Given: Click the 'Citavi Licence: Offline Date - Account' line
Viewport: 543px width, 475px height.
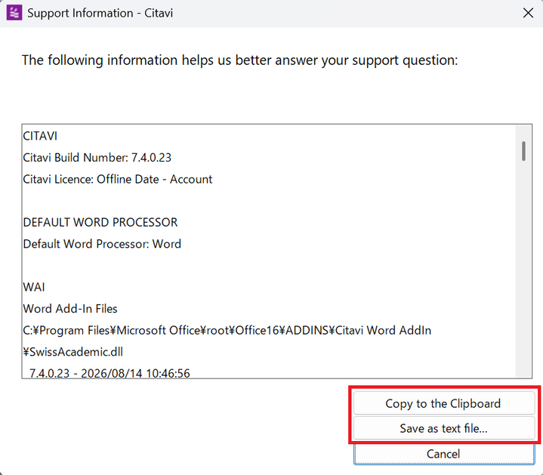Looking at the screenshot, I should click(117, 179).
